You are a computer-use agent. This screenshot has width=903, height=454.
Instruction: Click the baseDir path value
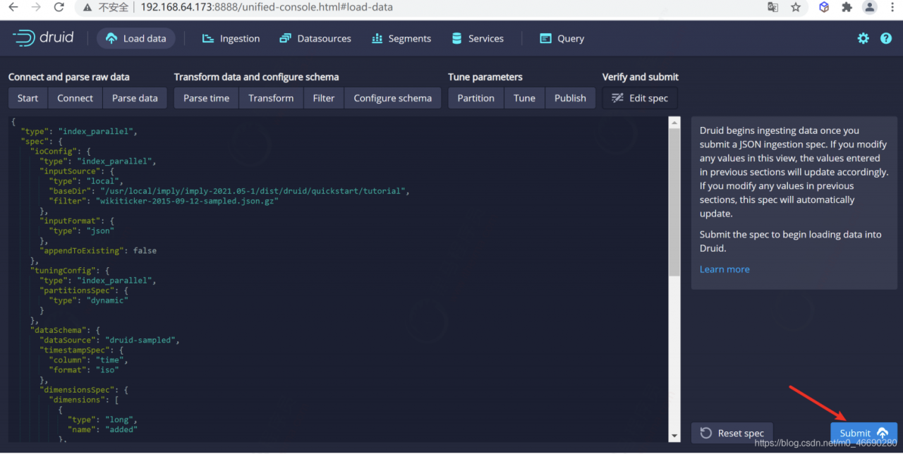coord(254,191)
